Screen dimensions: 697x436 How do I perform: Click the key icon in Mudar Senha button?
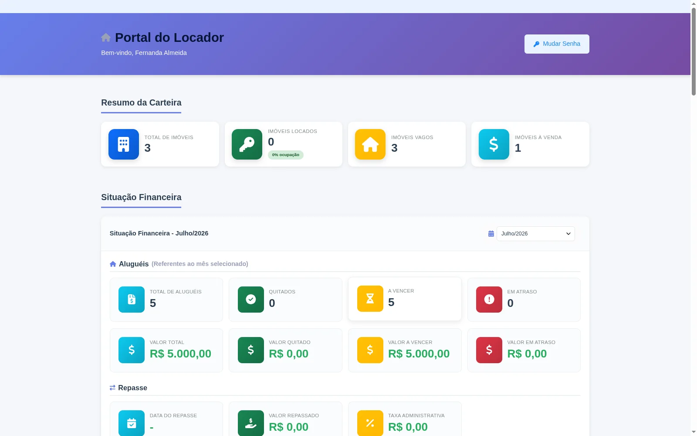click(537, 44)
